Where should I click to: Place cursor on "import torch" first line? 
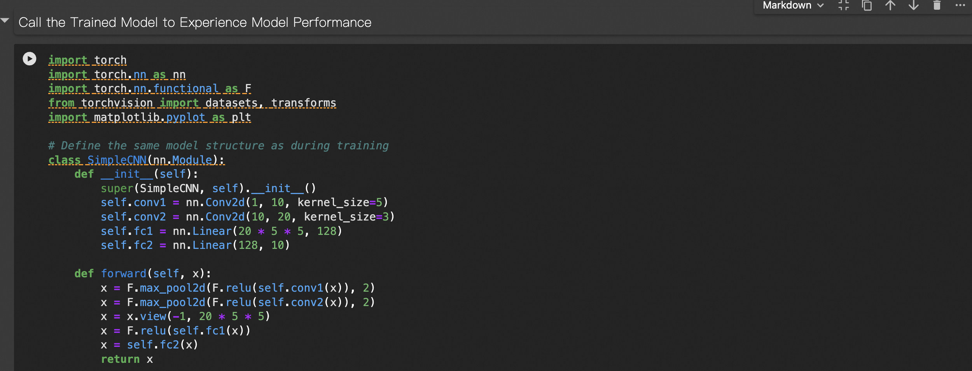87,60
